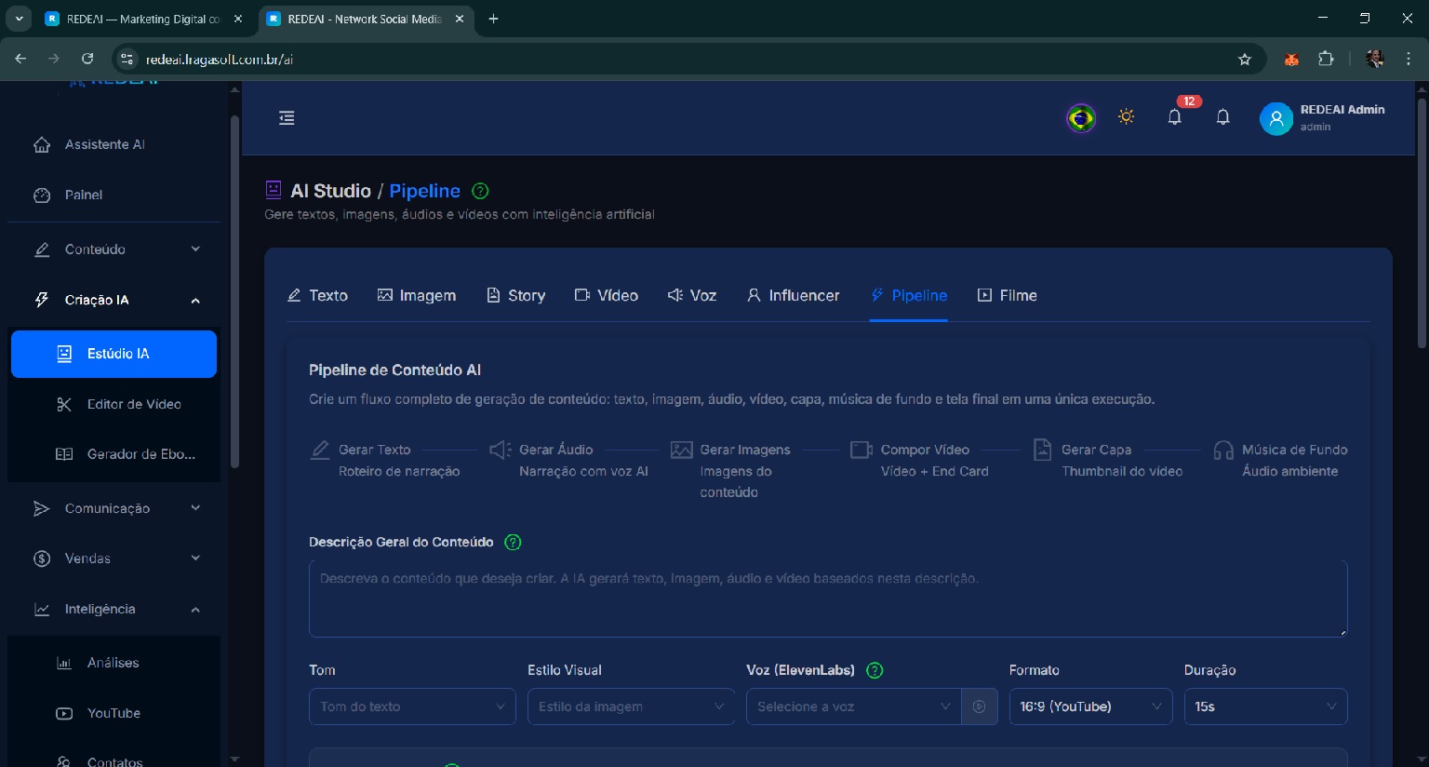
Task: Open the Estilo da imagem dropdown
Action: tap(631, 706)
